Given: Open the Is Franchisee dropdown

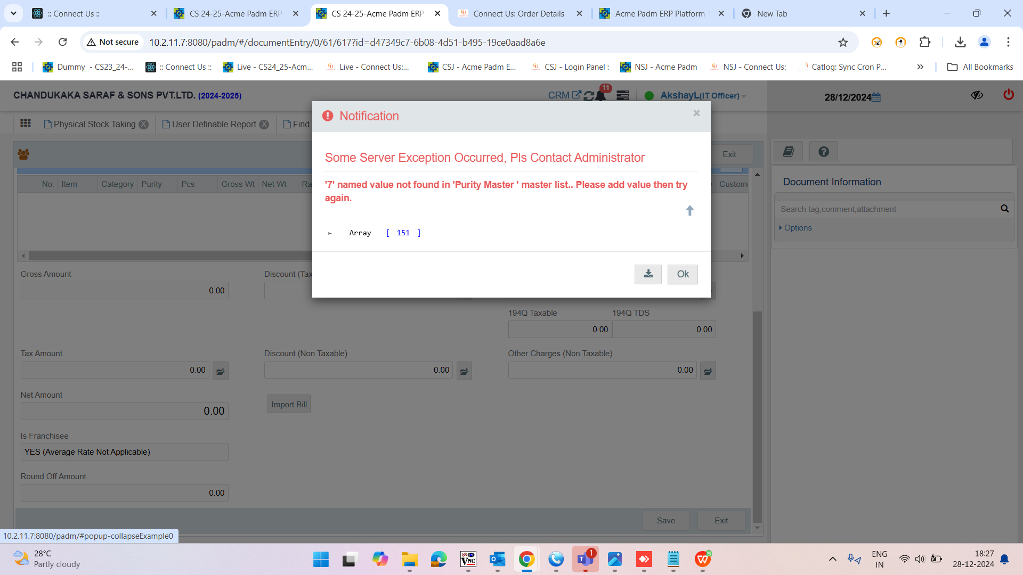Looking at the screenshot, I should click(125, 452).
